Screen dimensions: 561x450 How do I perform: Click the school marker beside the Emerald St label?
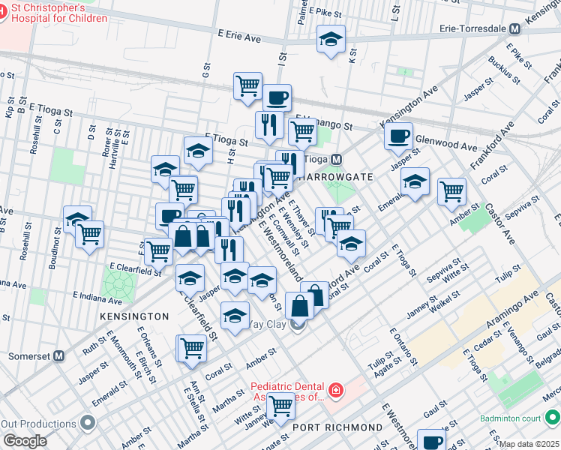[415, 182]
